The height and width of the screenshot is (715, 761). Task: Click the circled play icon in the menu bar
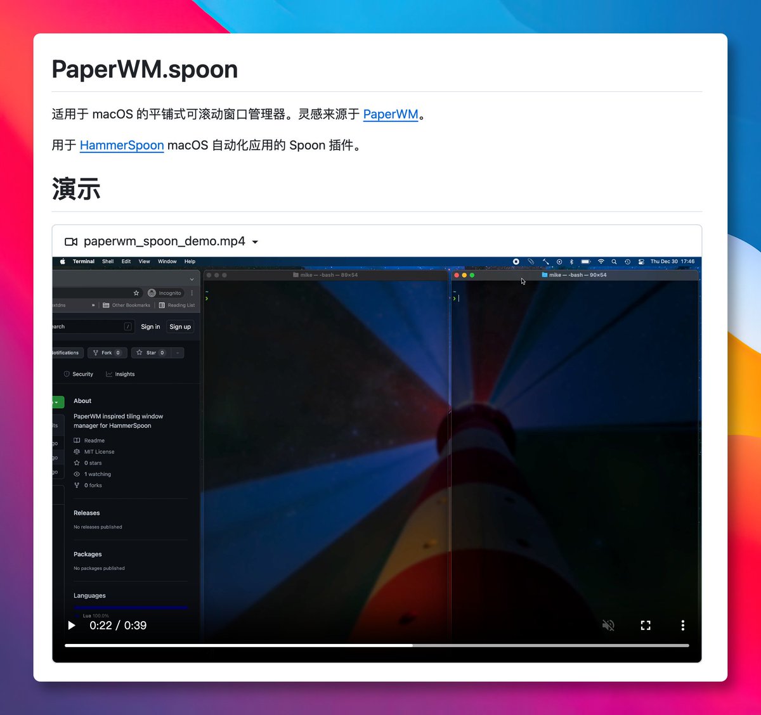(559, 261)
